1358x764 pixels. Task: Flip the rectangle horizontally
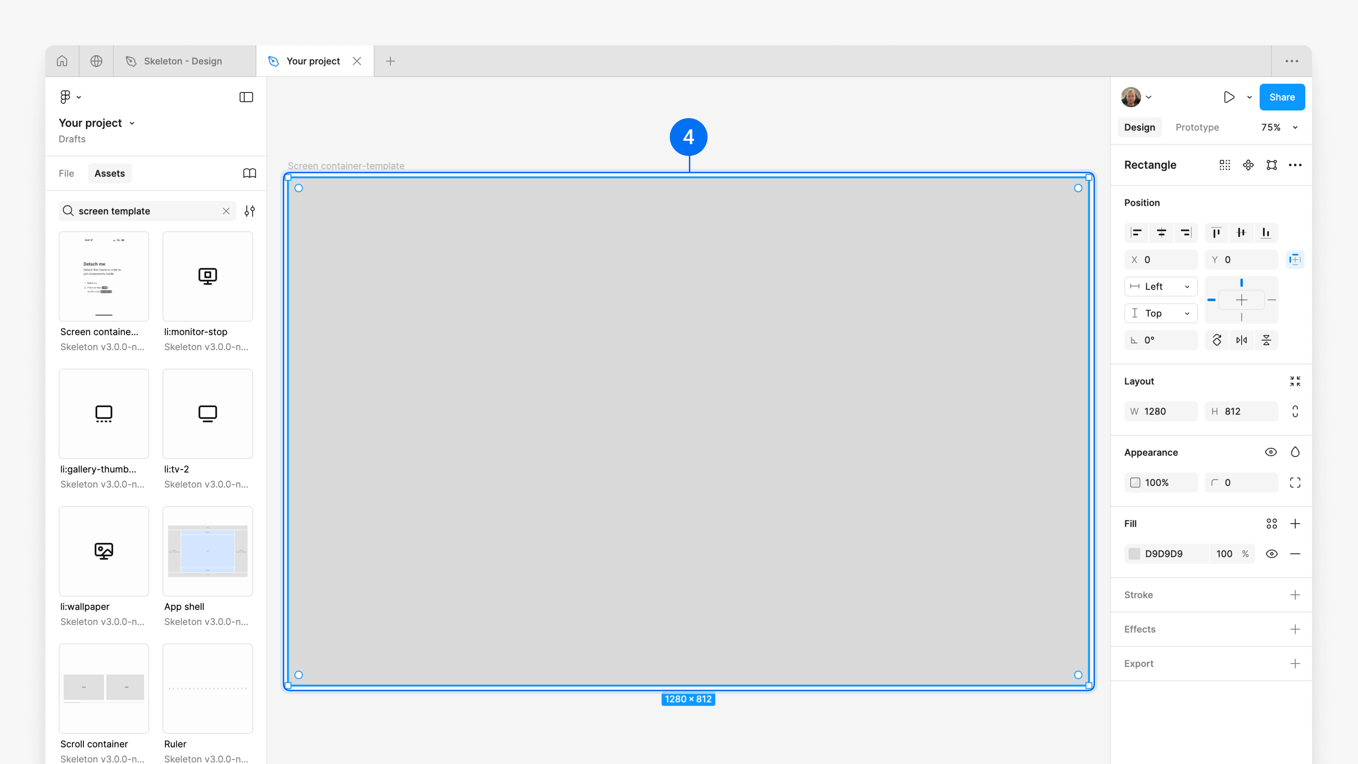(x=1242, y=340)
